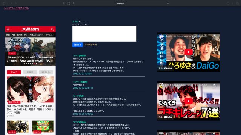Open Famitsu PS4 category
Screen dimensions: 241x135
click(x=26, y=35)
